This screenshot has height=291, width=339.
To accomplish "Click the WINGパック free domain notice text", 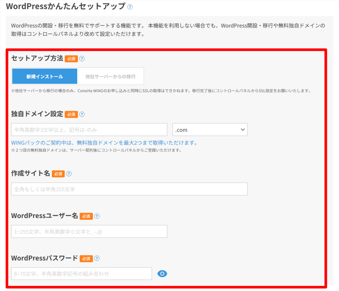I will click(x=104, y=143).
